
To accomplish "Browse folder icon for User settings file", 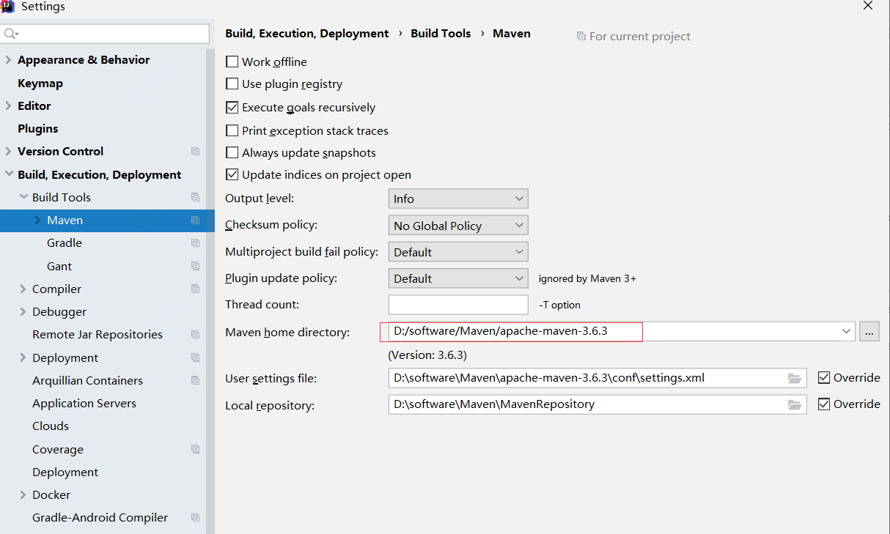I will click(x=795, y=378).
